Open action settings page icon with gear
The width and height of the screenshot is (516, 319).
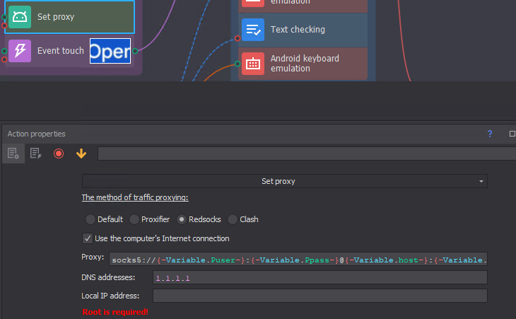coord(13,153)
